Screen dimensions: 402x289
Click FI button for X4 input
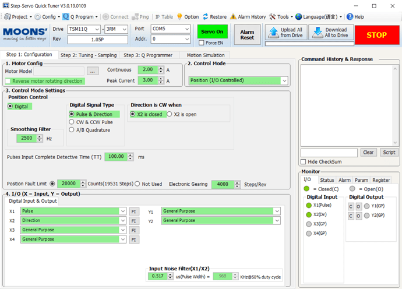coord(134,239)
